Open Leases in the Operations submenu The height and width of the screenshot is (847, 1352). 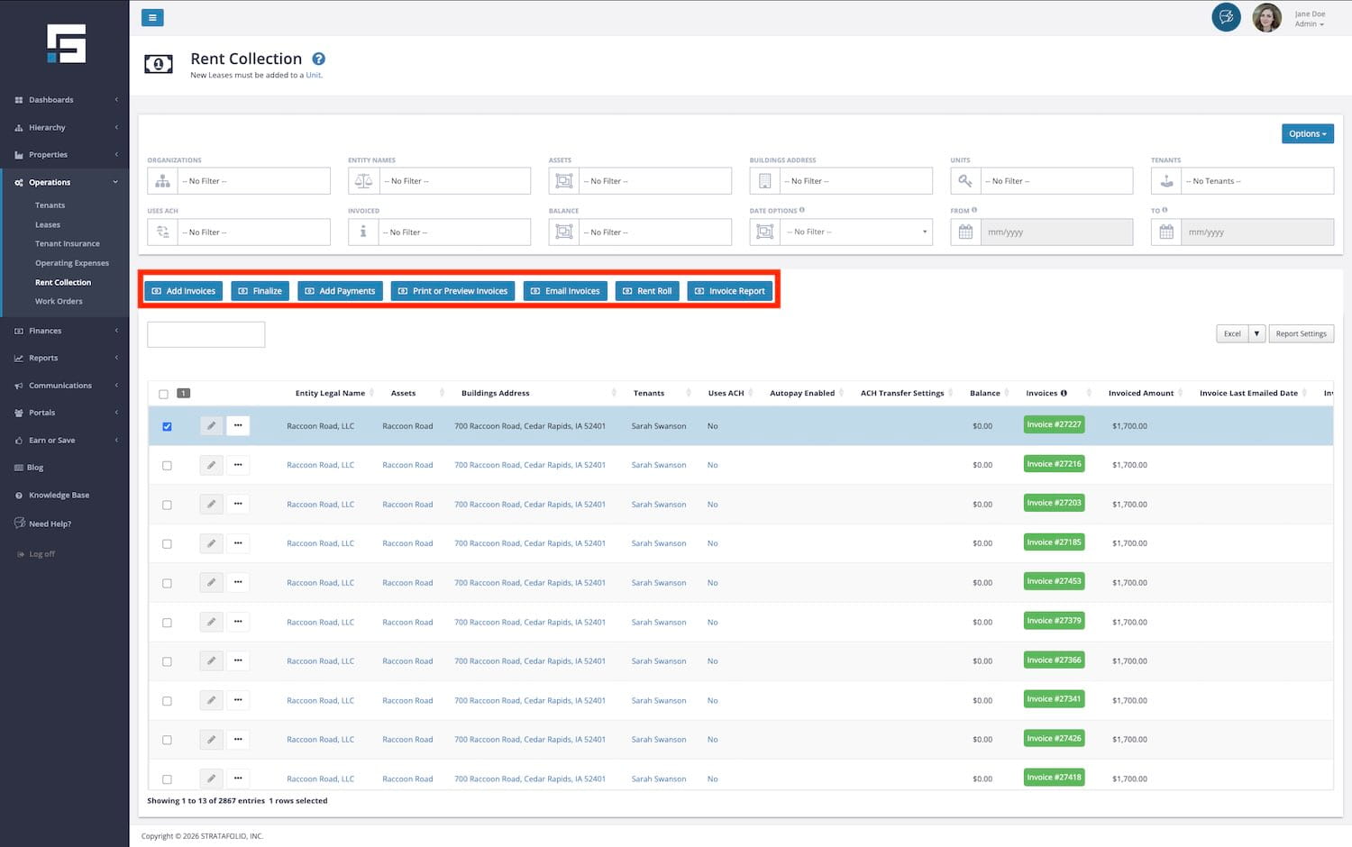48,224
